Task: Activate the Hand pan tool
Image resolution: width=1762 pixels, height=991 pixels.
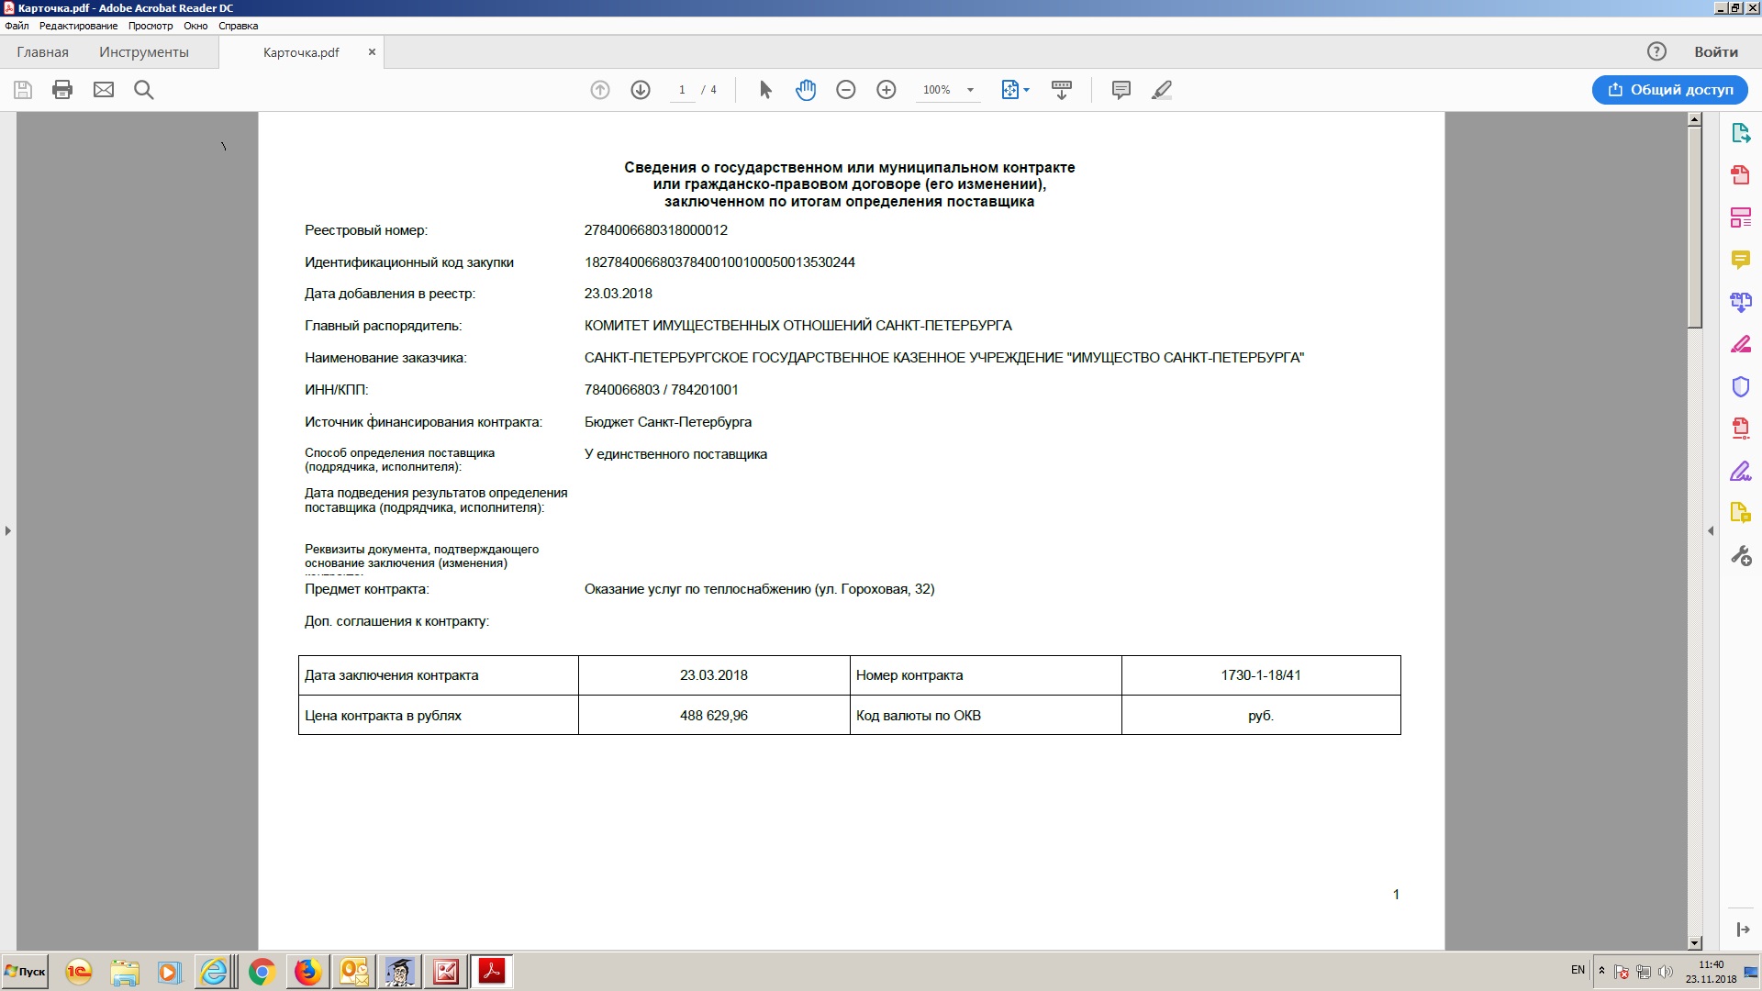Action: [x=806, y=90]
